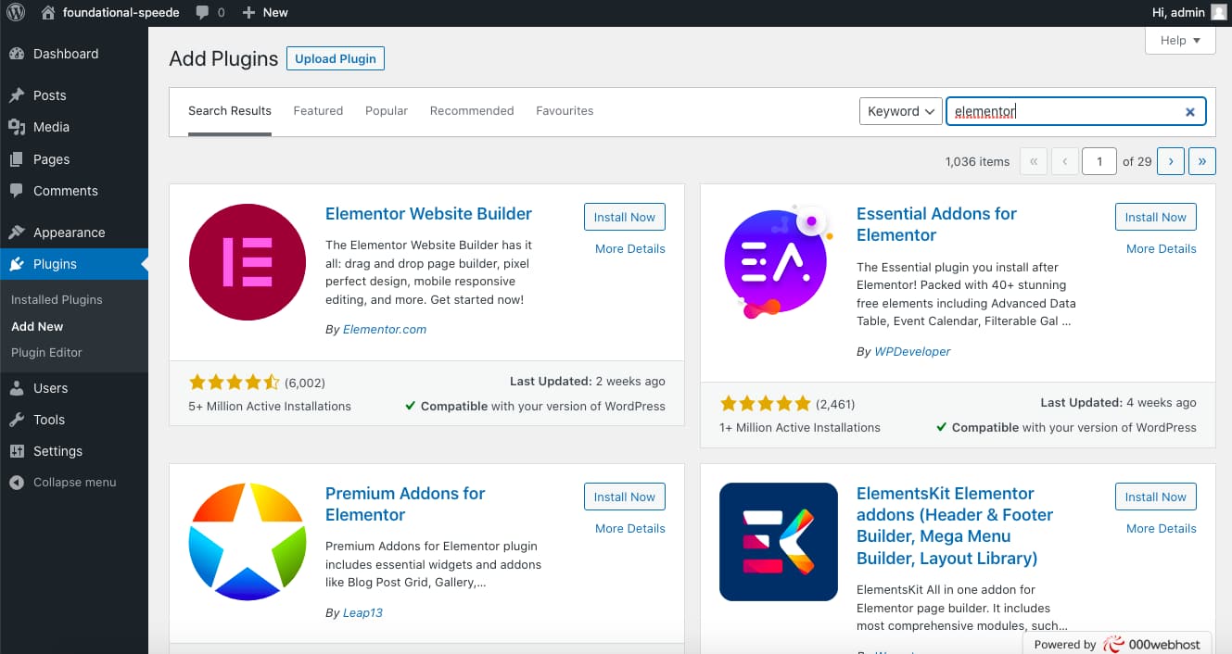Open the Users section
The width and height of the screenshot is (1232, 654).
tap(48, 388)
